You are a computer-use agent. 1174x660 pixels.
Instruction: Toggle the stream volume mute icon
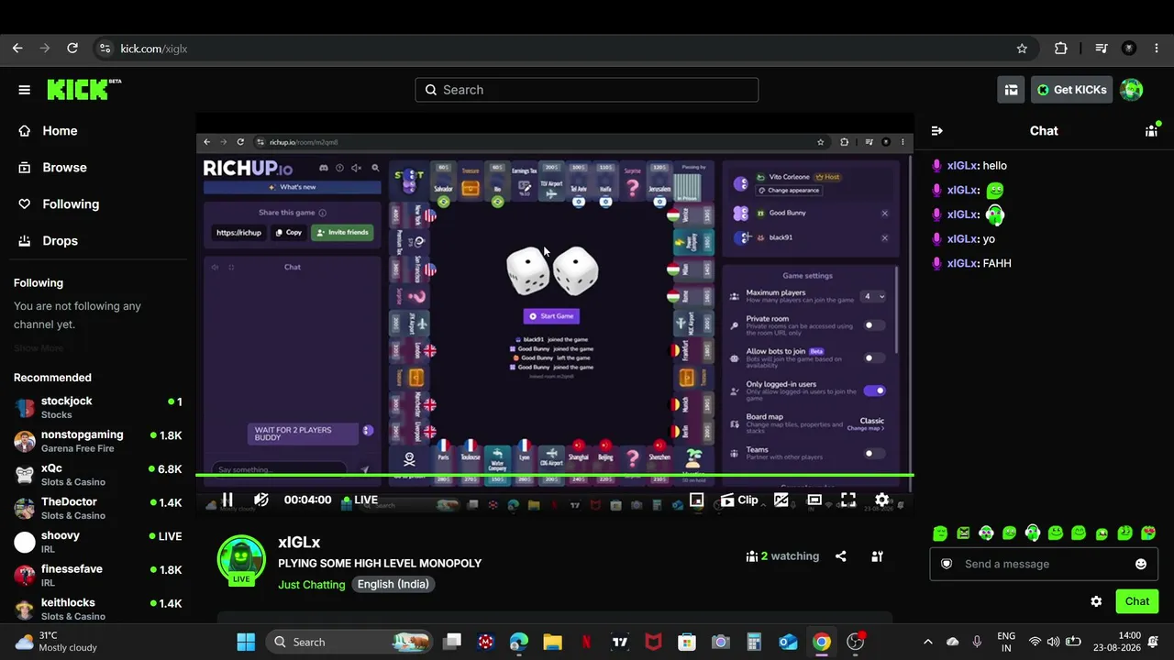tap(261, 500)
